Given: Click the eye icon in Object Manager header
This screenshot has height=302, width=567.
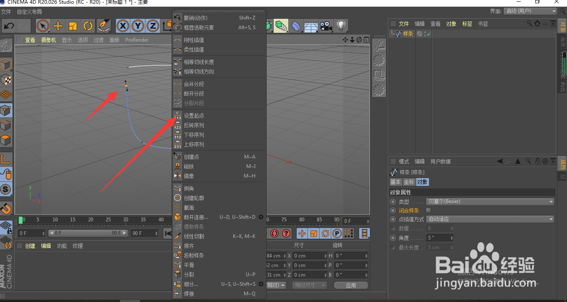Looking at the screenshot, I should (545, 24).
